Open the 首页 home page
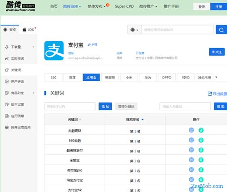The image size is (227, 192). pos(54,6)
